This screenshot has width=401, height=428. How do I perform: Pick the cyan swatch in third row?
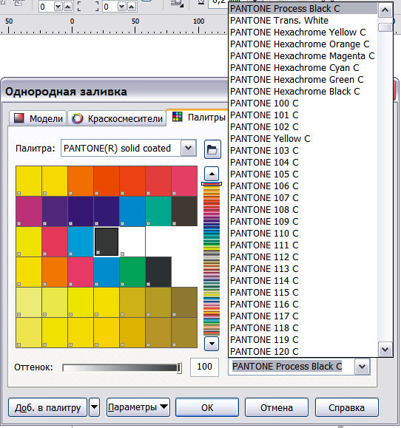point(81,242)
